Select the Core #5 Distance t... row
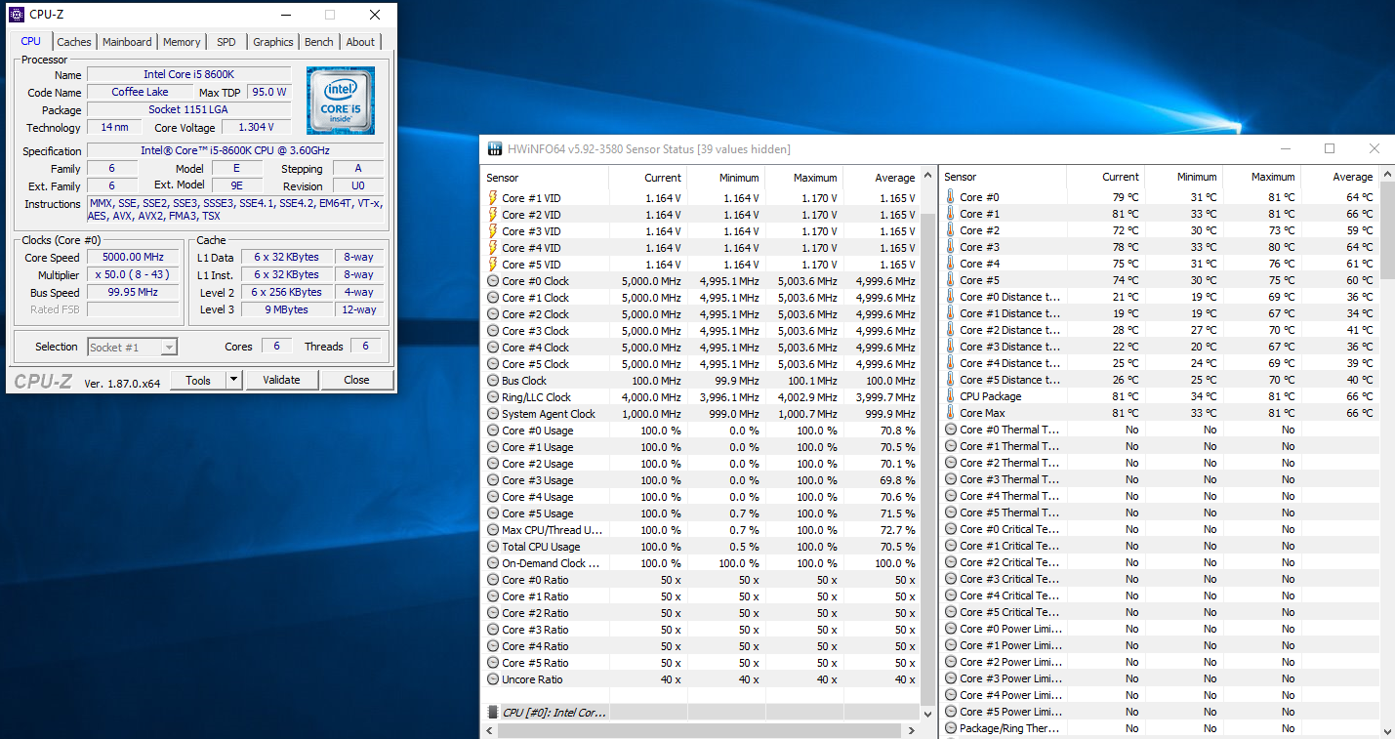1395x739 pixels. click(1161, 380)
